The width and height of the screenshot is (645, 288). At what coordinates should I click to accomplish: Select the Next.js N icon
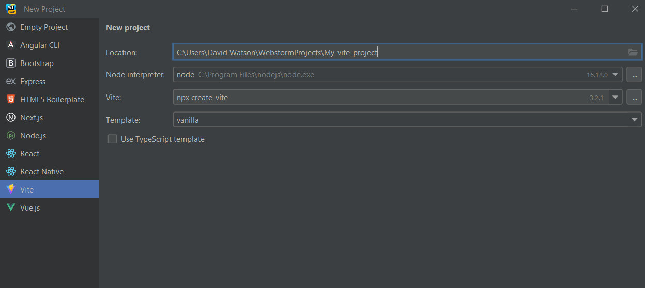pos(10,118)
